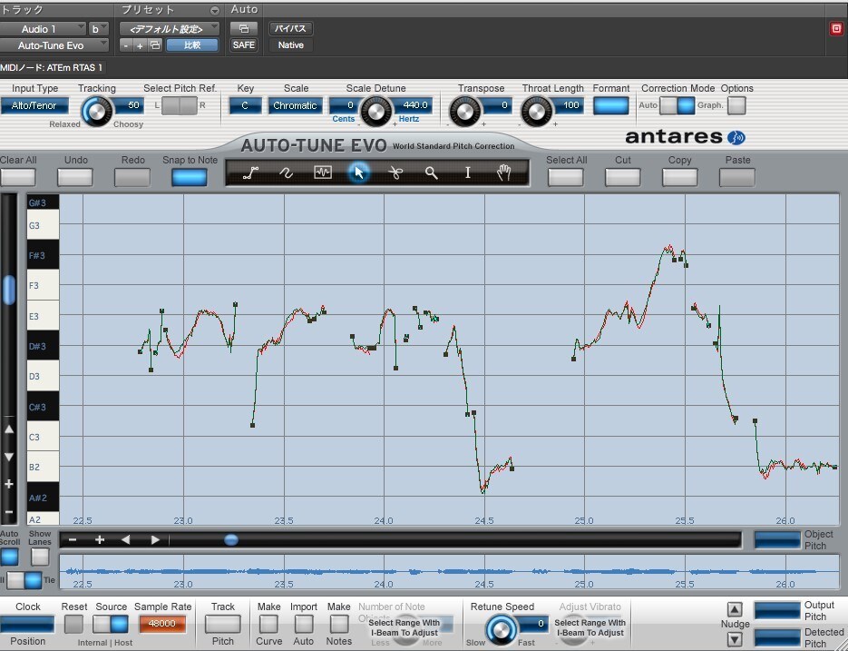Click the Import Auto button
Screen dimensions: 848x651
point(304,624)
